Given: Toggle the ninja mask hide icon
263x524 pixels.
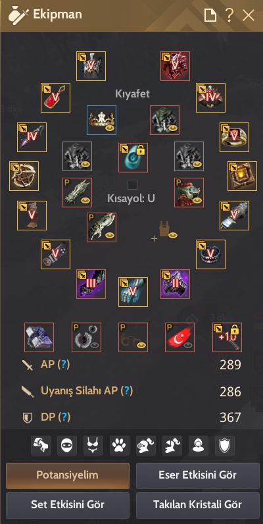Looking at the screenshot, I should (x=67, y=446).
